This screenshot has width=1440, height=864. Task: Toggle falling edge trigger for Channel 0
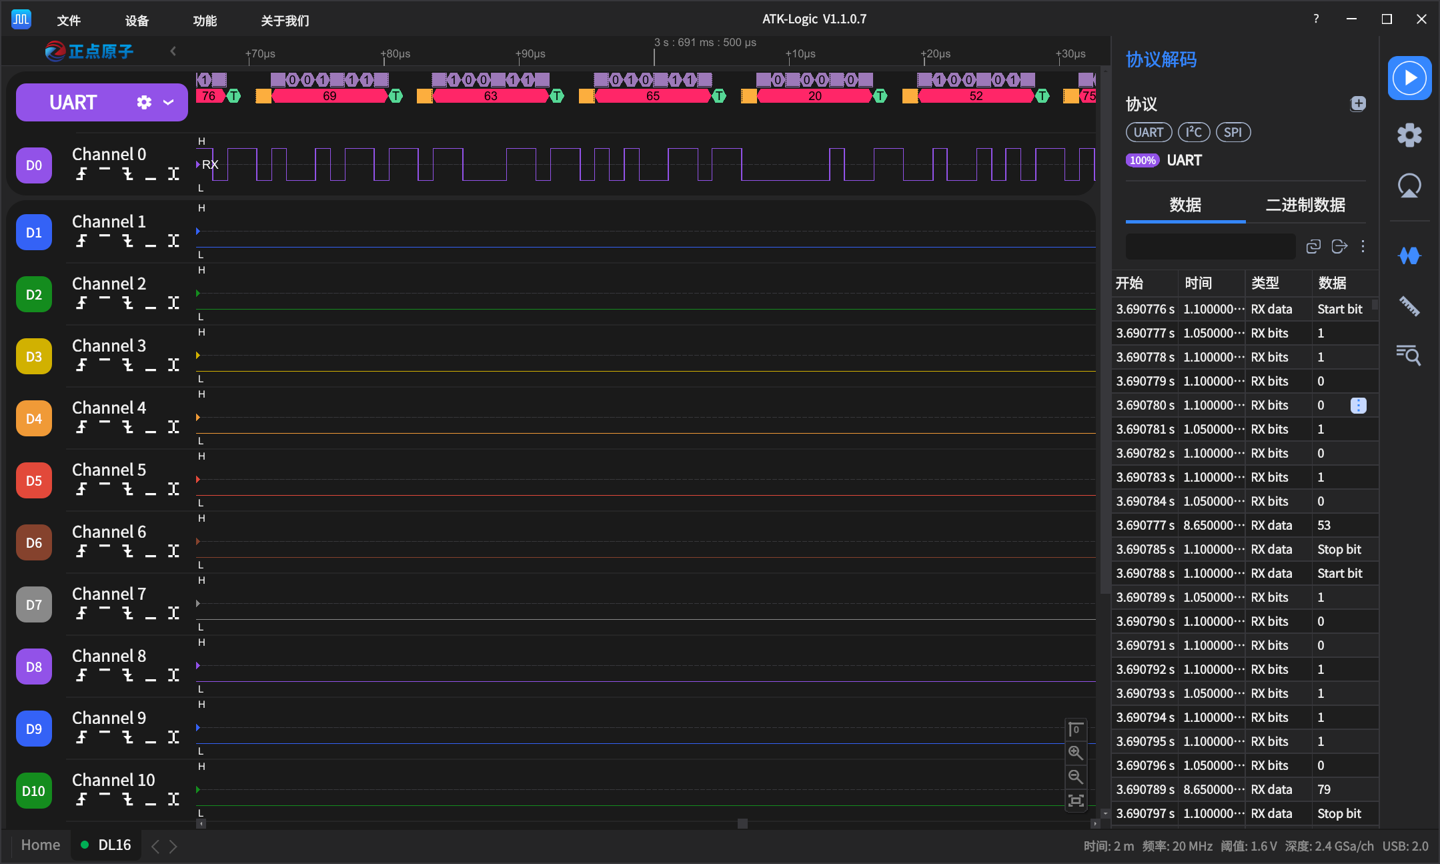click(x=127, y=174)
